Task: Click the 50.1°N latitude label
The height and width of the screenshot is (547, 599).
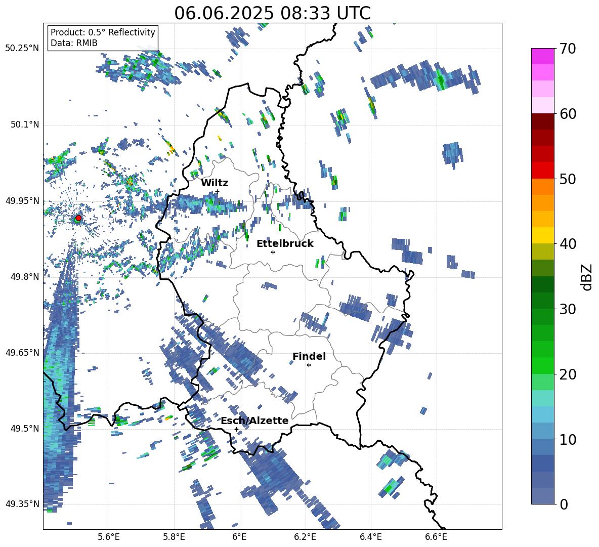Action: 24,124
